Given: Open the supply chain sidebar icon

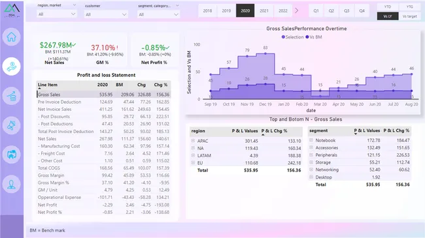Looking at the screenshot, I should pos(11,155).
